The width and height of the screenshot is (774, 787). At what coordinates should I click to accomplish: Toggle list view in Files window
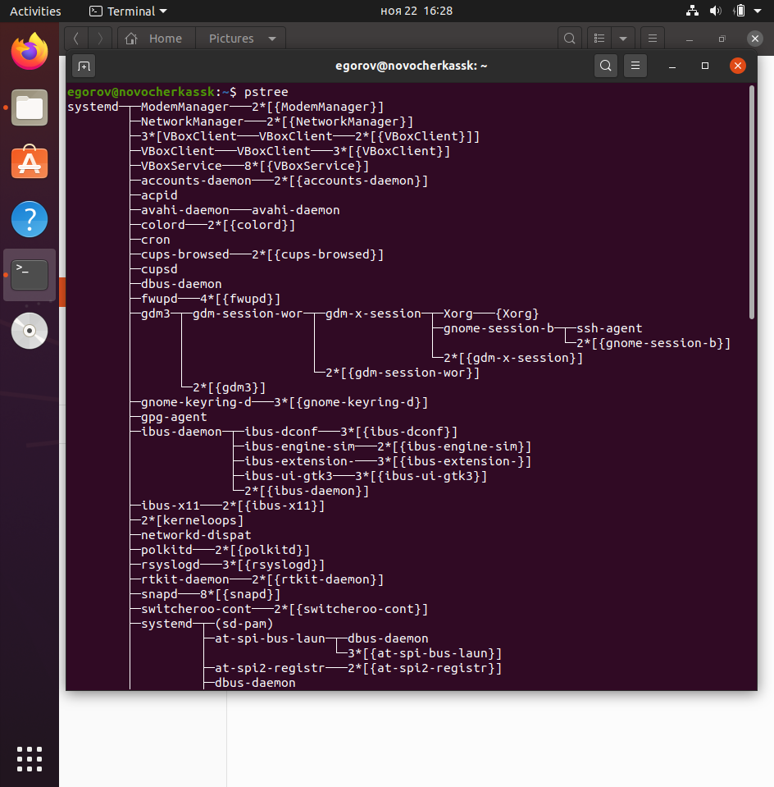click(600, 39)
